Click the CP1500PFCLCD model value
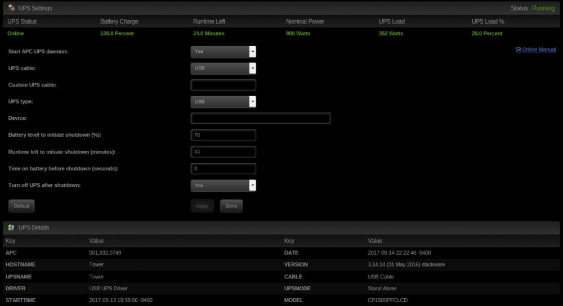 tap(388, 300)
